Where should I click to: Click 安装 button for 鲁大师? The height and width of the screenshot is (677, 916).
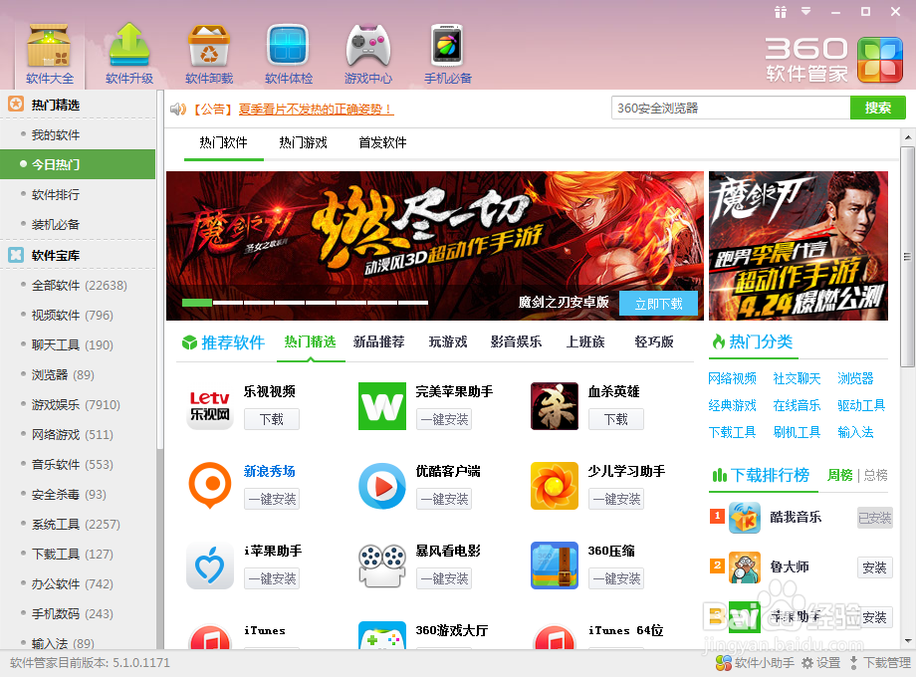pos(874,567)
